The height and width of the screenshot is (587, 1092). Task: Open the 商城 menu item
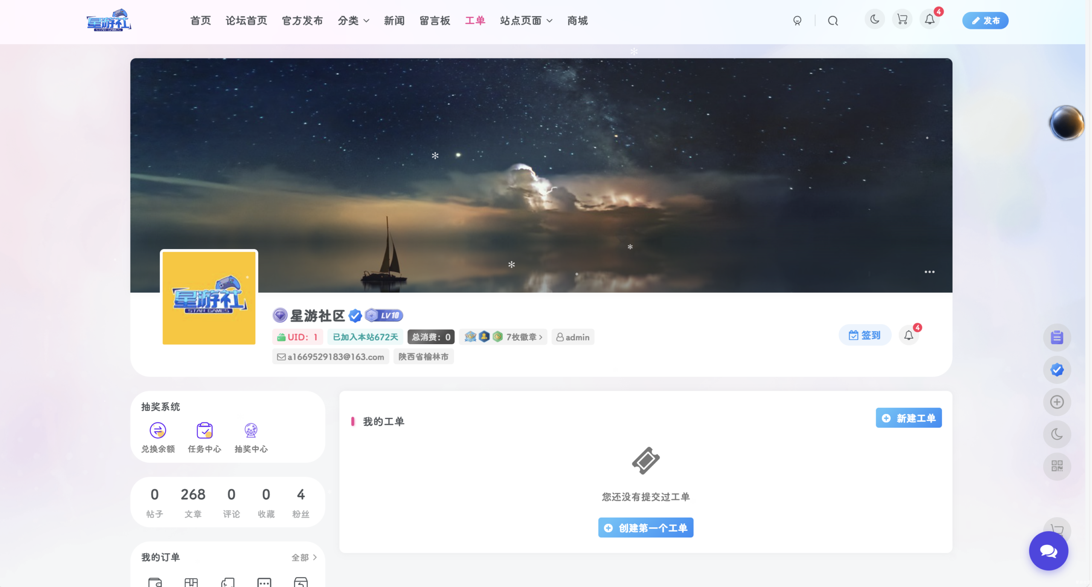[577, 20]
